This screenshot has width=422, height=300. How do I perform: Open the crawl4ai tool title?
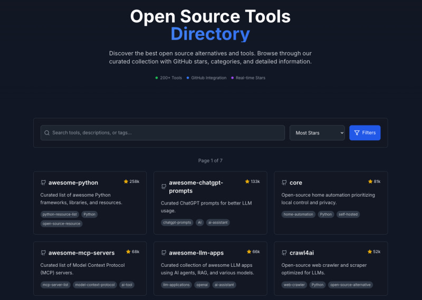(x=302, y=253)
